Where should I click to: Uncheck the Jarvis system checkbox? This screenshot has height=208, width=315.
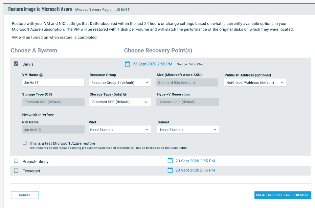(16, 64)
